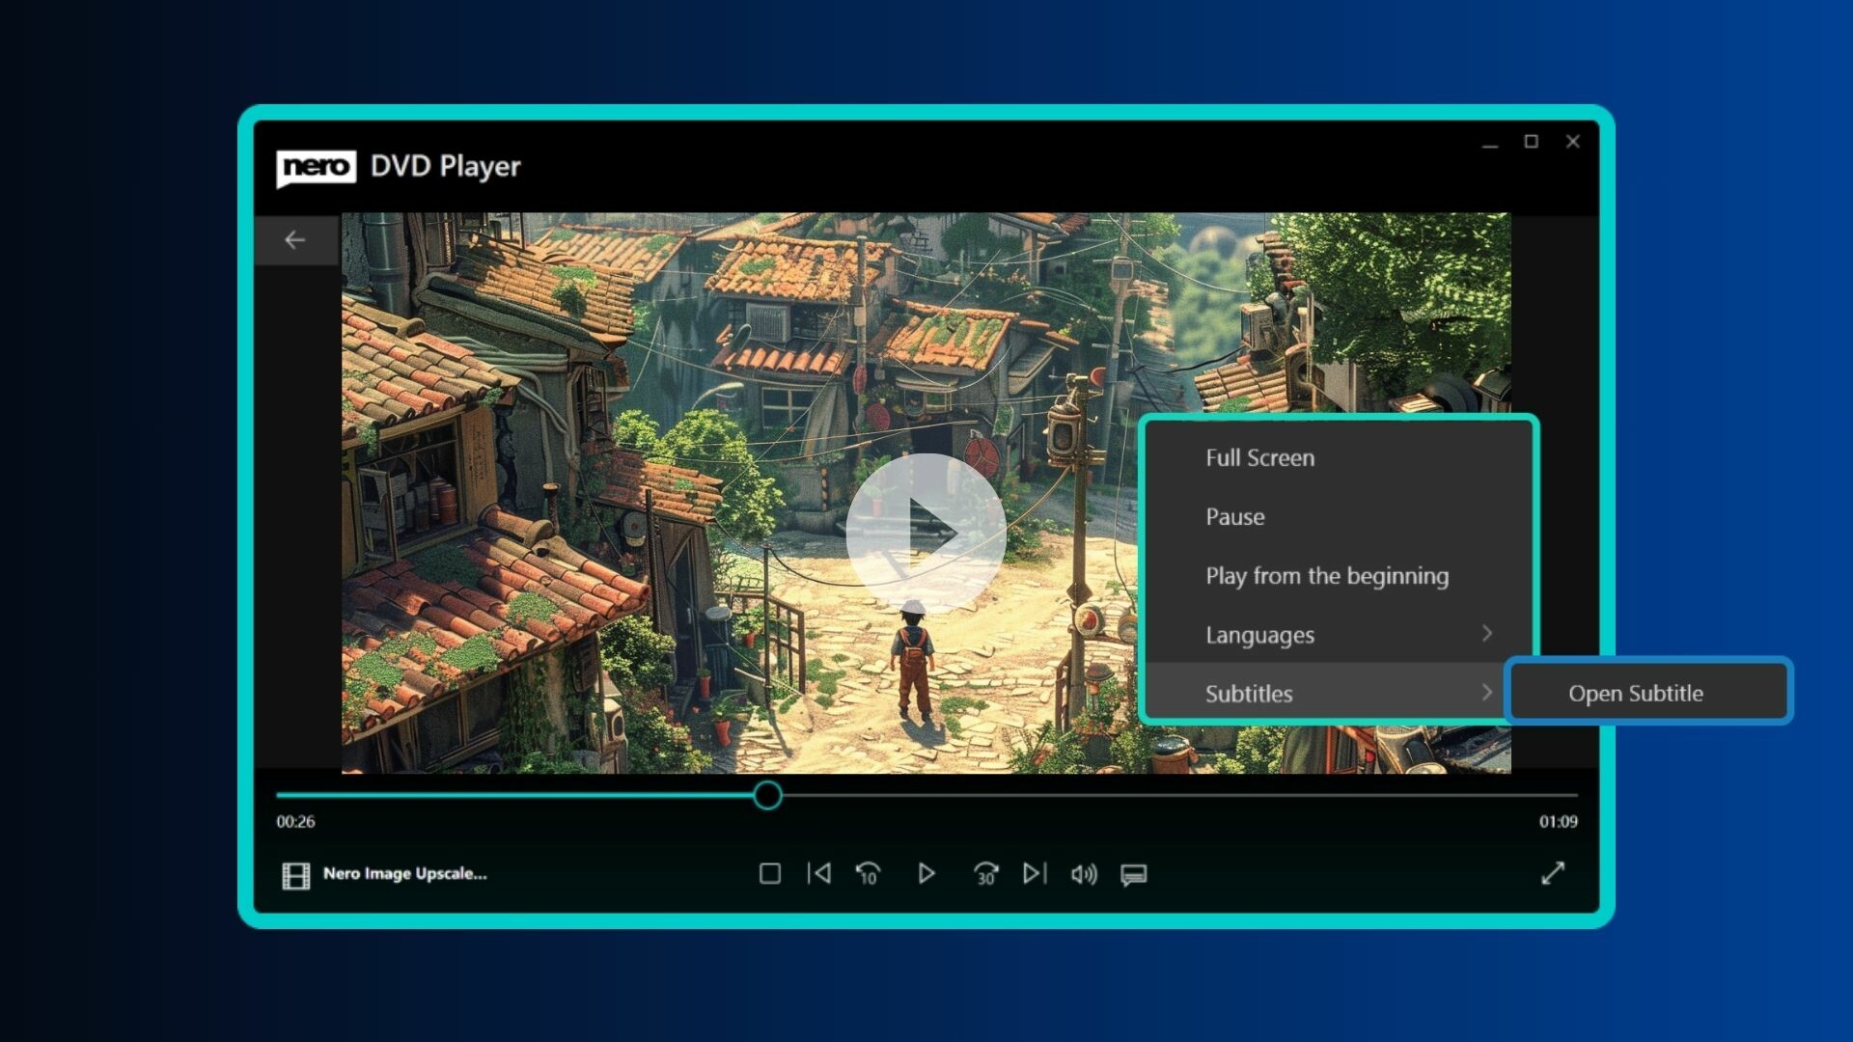
Task: Click the rewind 10 seconds icon
Action: [x=868, y=873]
